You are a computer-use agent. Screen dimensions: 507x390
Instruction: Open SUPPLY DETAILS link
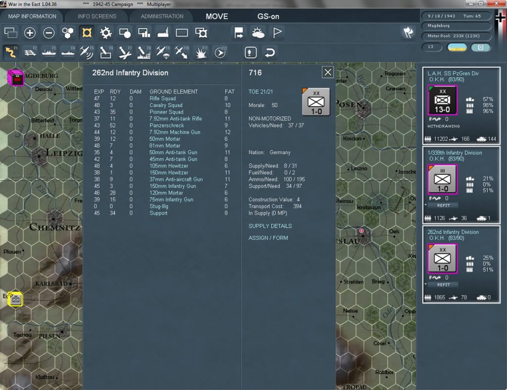tap(270, 226)
